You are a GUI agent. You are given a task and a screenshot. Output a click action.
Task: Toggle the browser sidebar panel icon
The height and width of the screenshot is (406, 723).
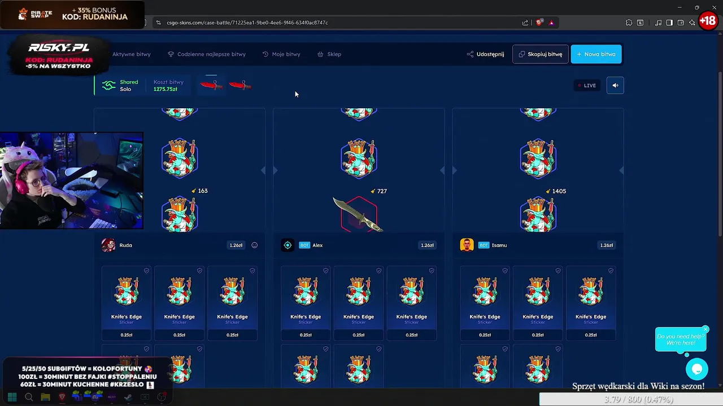[669, 23]
